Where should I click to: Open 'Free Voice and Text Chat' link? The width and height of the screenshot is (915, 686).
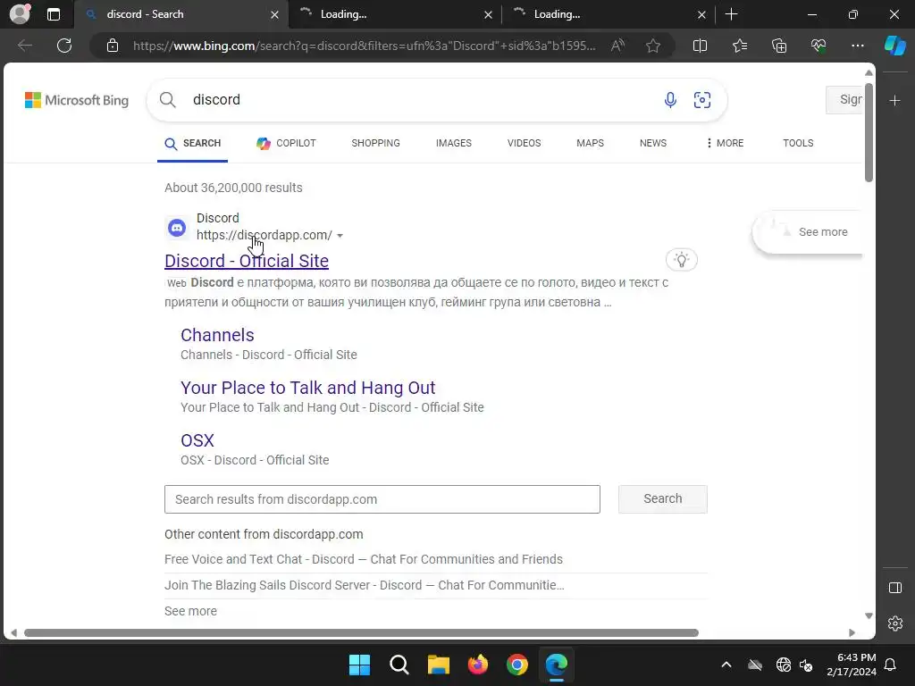tap(364, 559)
